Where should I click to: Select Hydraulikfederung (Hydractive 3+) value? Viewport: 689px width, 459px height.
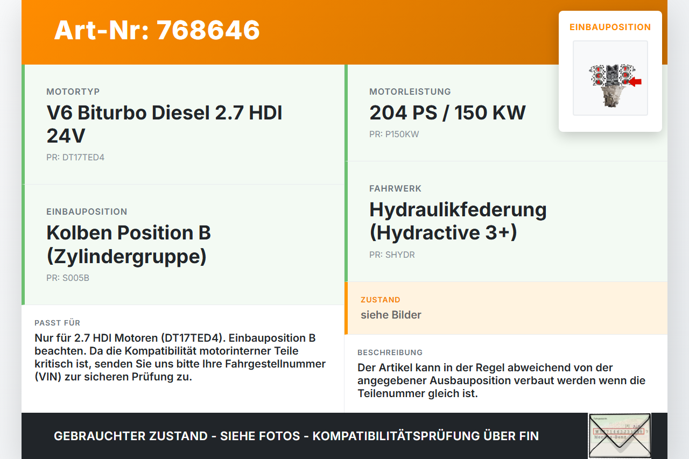click(x=458, y=221)
